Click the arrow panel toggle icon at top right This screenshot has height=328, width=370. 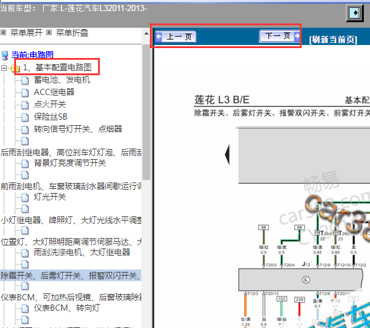pyautogui.click(x=355, y=13)
